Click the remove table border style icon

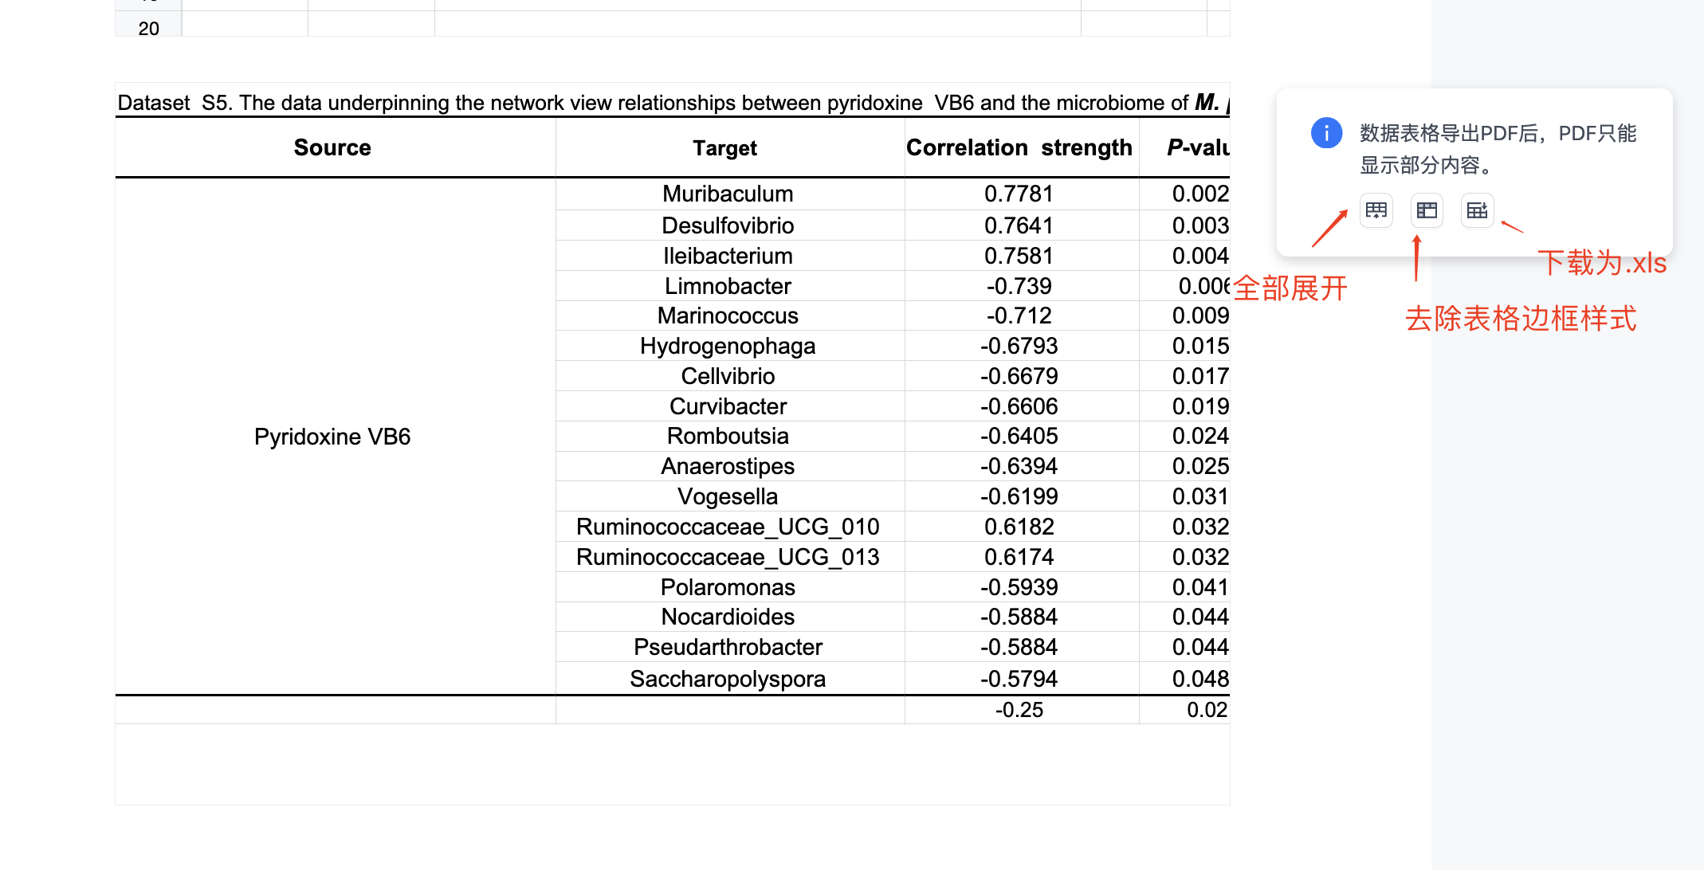(x=1427, y=211)
